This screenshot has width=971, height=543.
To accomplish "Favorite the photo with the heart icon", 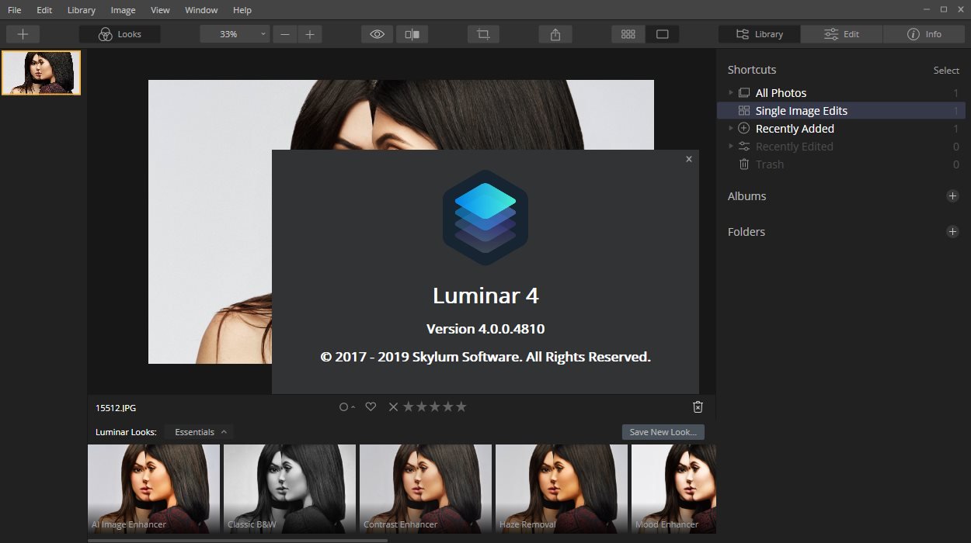I will click(371, 406).
